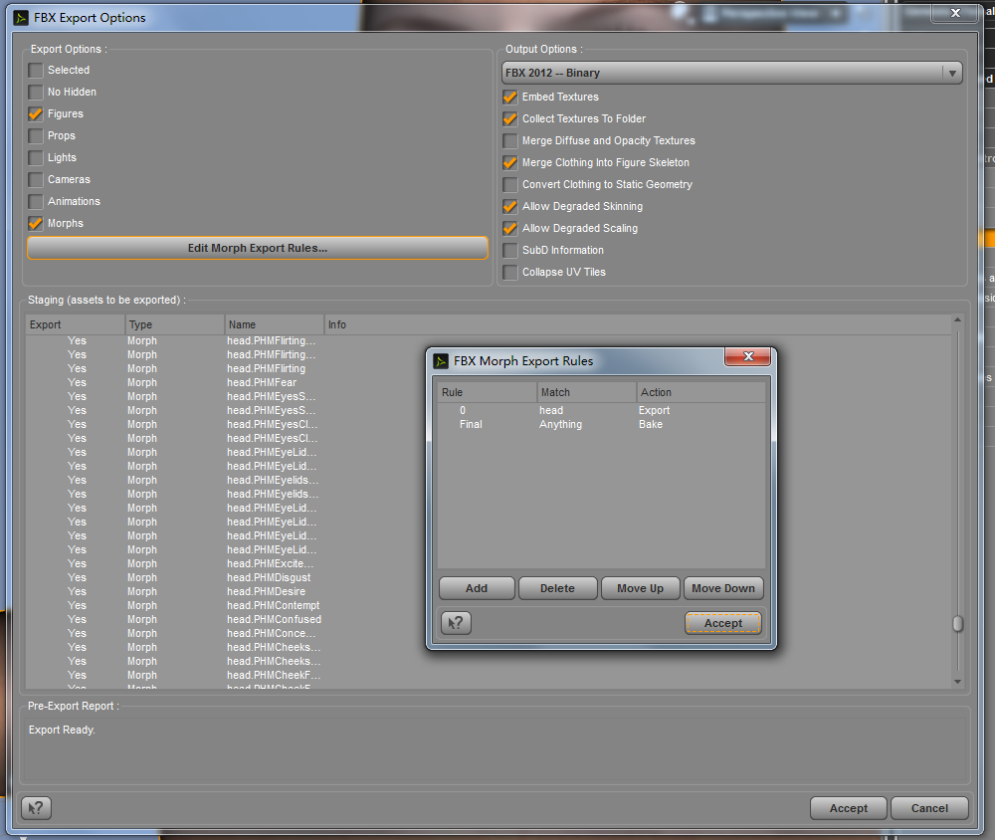Click the Name column header in staging
The height and width of the screenshot is (840, 995).
pyautogui.click(x=275, y=324)
